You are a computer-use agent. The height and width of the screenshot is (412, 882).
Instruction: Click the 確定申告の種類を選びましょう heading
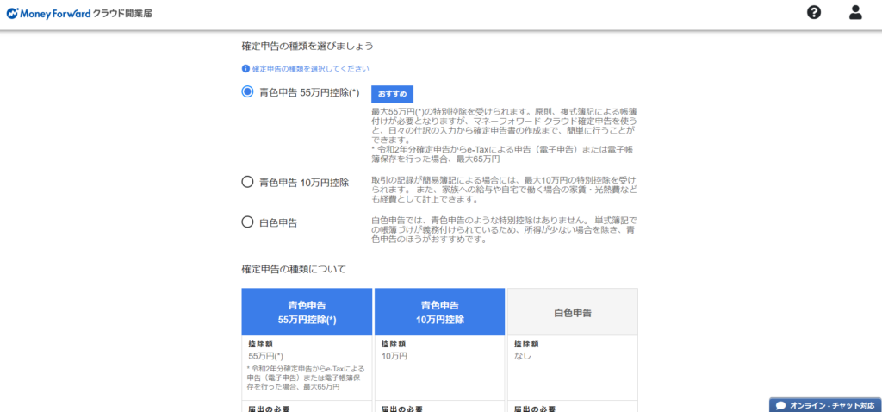coord(307,46)
